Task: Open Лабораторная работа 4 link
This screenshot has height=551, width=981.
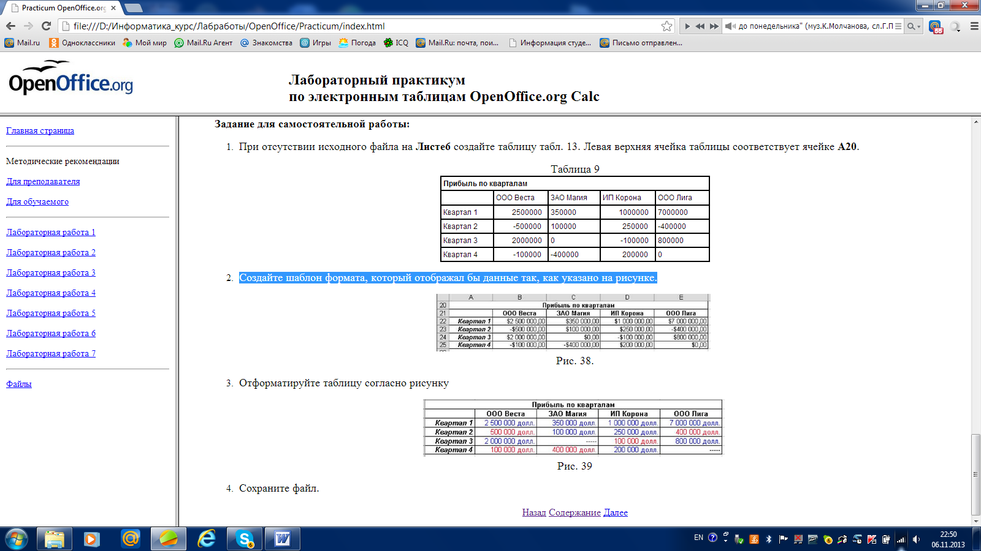Action: (x=51, y=293)
